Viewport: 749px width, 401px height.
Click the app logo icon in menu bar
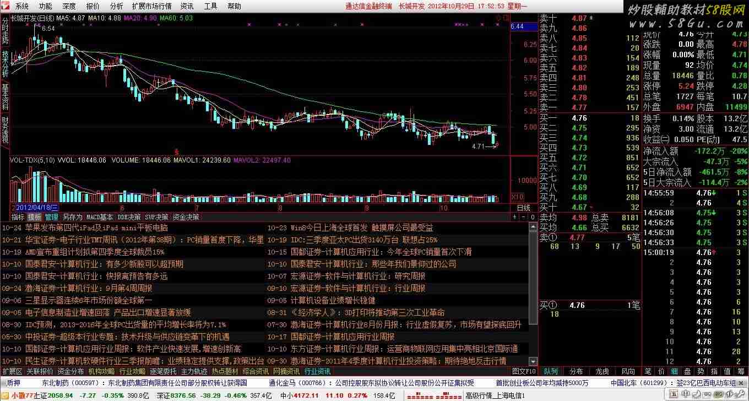[x=6, y=6]
